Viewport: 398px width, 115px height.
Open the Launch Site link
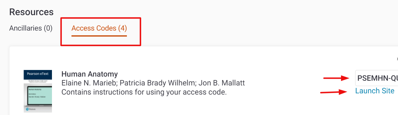click(x=375, y=91)
